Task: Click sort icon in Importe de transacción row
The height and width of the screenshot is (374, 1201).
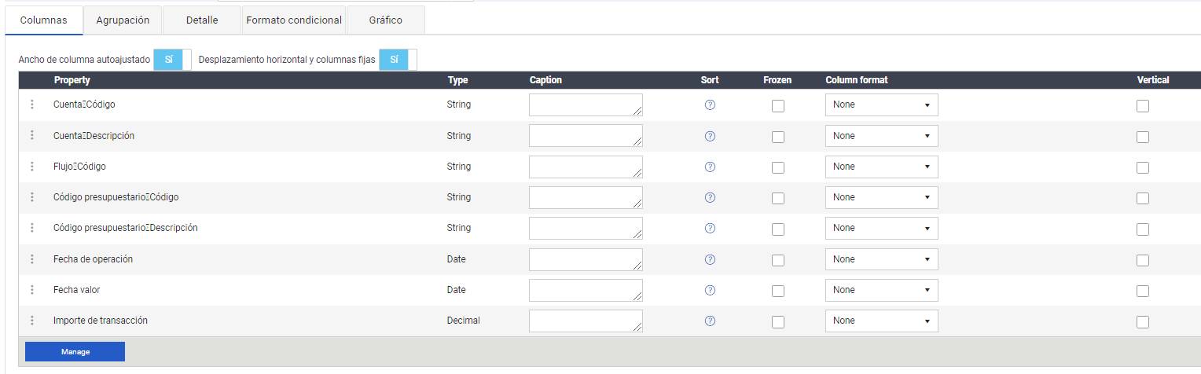Action: pos(710,321)
